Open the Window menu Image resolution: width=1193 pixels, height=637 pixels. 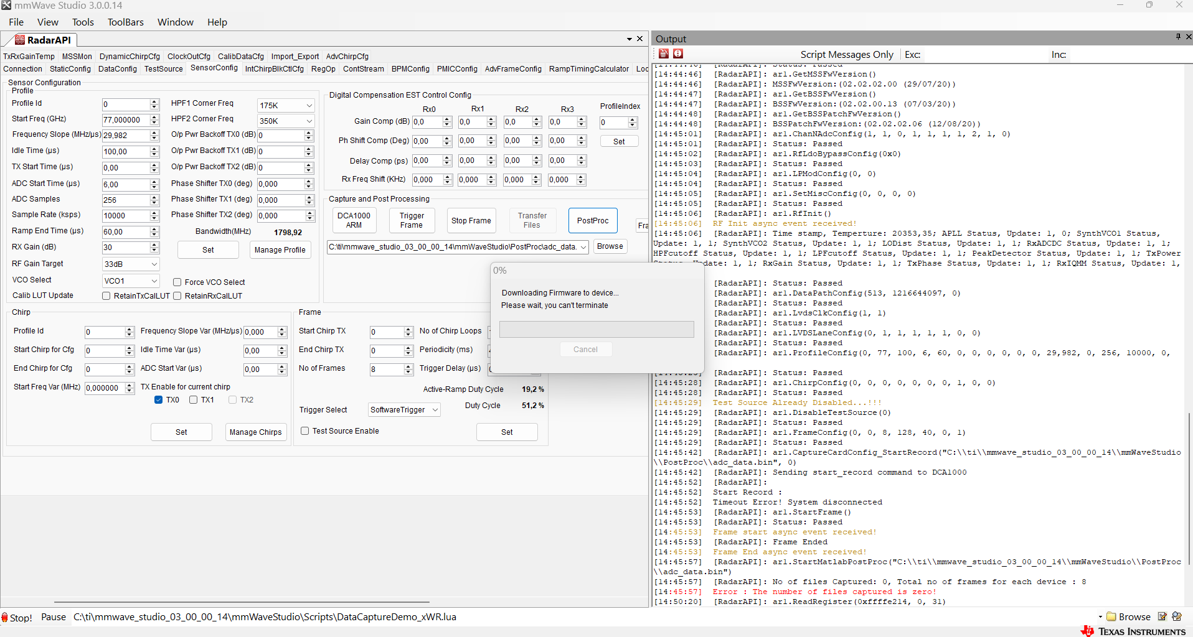[x=176, y=22]
